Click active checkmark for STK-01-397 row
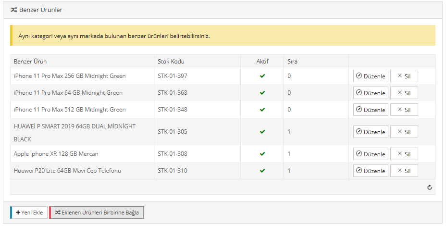446x226 pixels. point(262,76)
